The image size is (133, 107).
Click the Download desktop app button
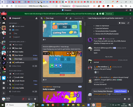[109, 14]
